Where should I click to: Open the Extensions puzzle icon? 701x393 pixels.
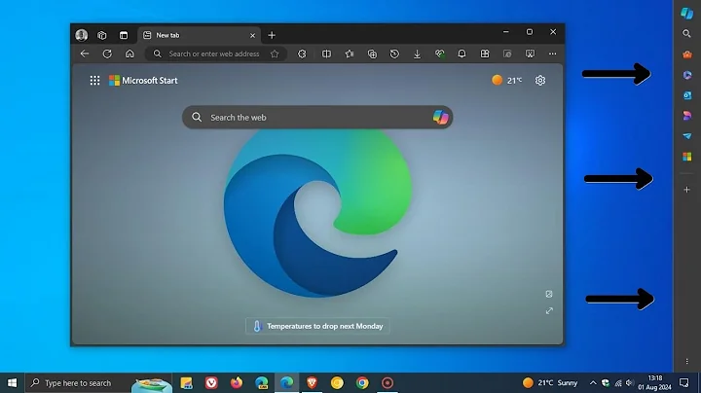click(x=302, y=54)
